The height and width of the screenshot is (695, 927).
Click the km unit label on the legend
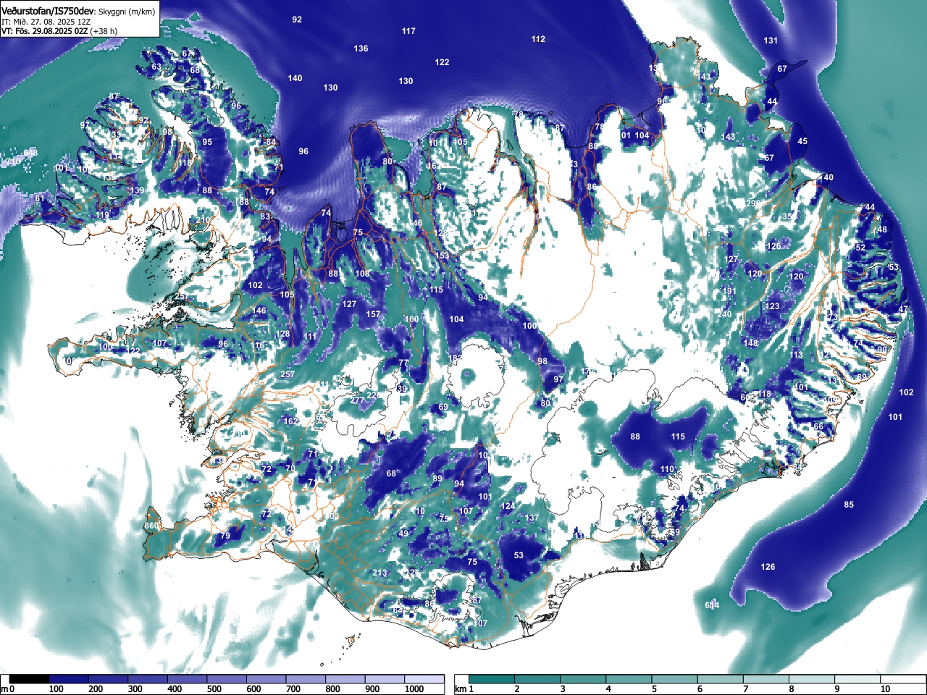460,689
